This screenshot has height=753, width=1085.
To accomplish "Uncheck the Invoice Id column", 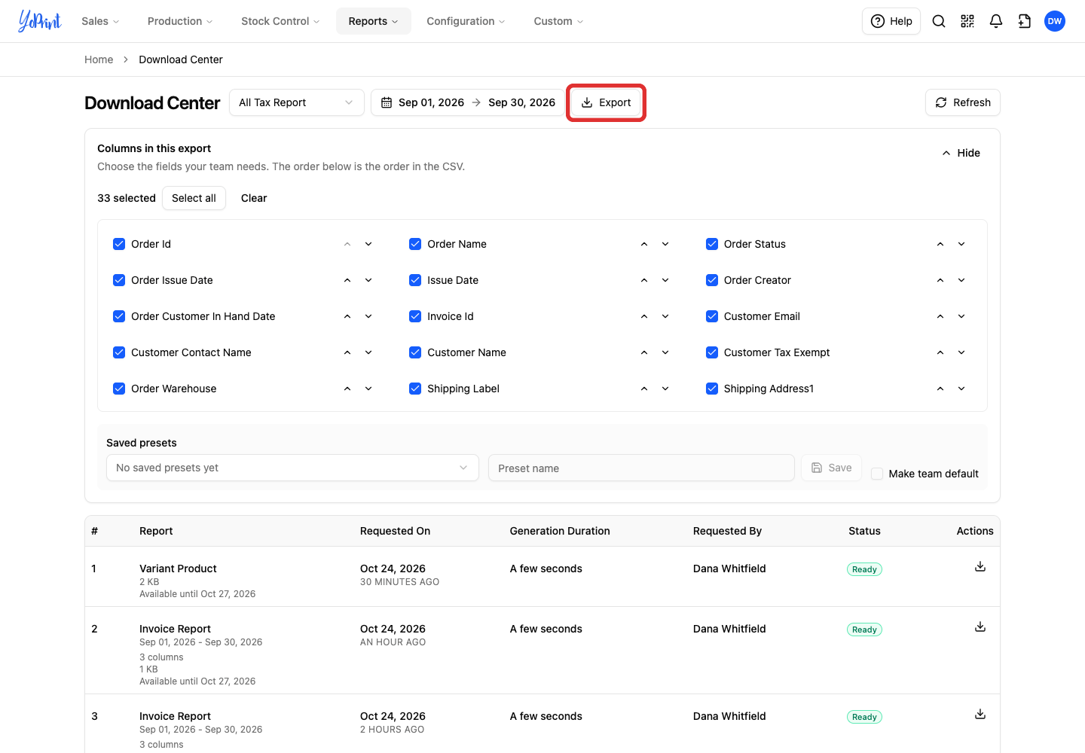I will [x=415, y=316].
